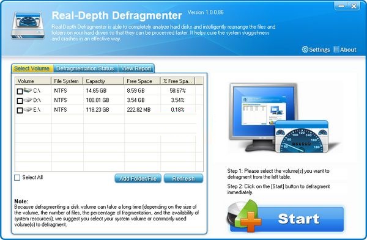Check the E:\ volume checkbox
This screenshot has width=367, height=240.
click(x=20, y=110)
